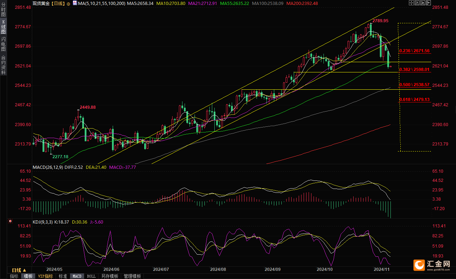Click the 2024/11 date marker
This screenshot has height=279, width=456.
(x=382, y=269)
